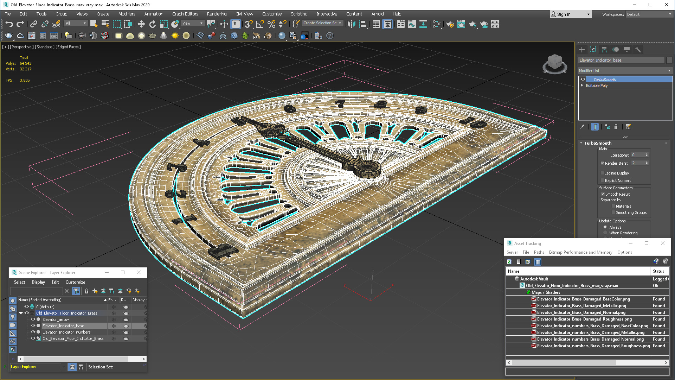Select the When Rendering radio button
The image size is (675, 380).
[x=605, y=233]
